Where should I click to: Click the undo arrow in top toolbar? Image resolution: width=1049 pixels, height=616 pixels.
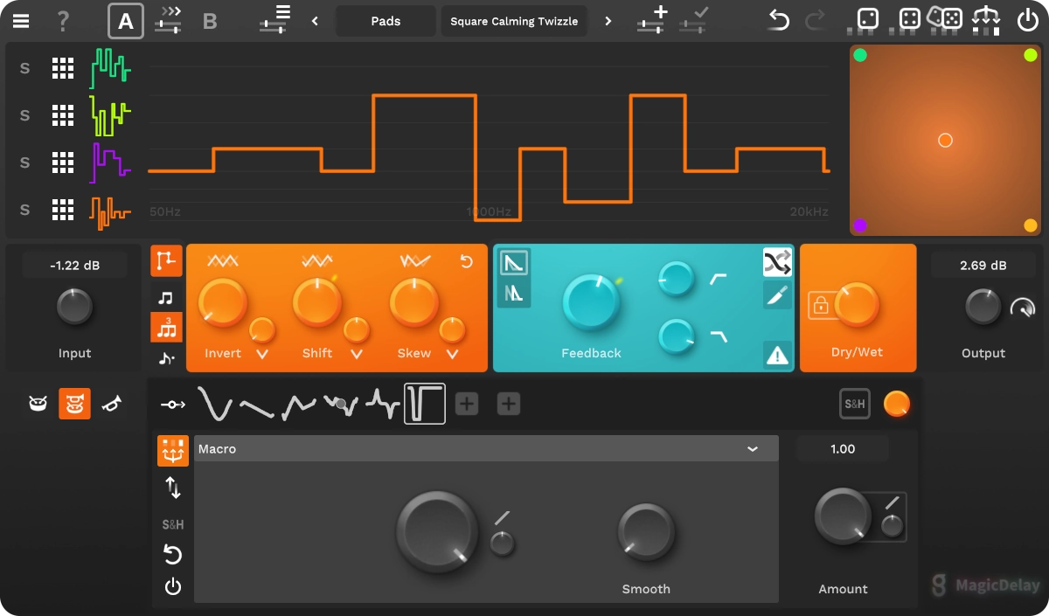(778, 21)
